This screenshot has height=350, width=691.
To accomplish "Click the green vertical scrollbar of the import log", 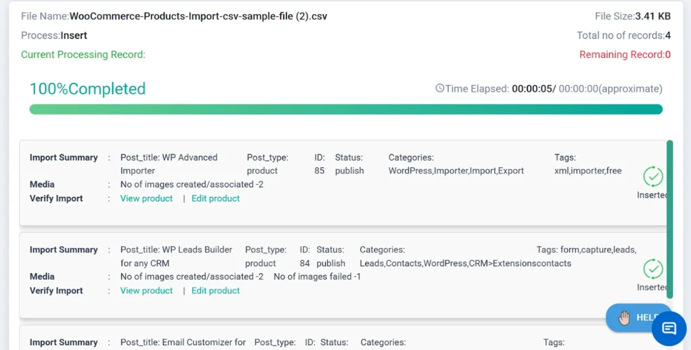I will click(669, 219).
